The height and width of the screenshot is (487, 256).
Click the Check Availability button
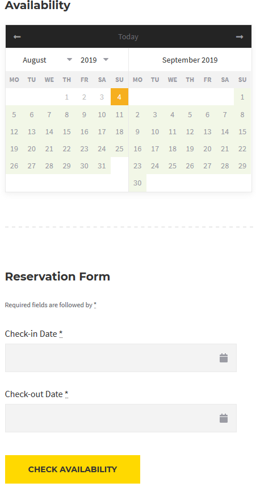click(73, 469)
